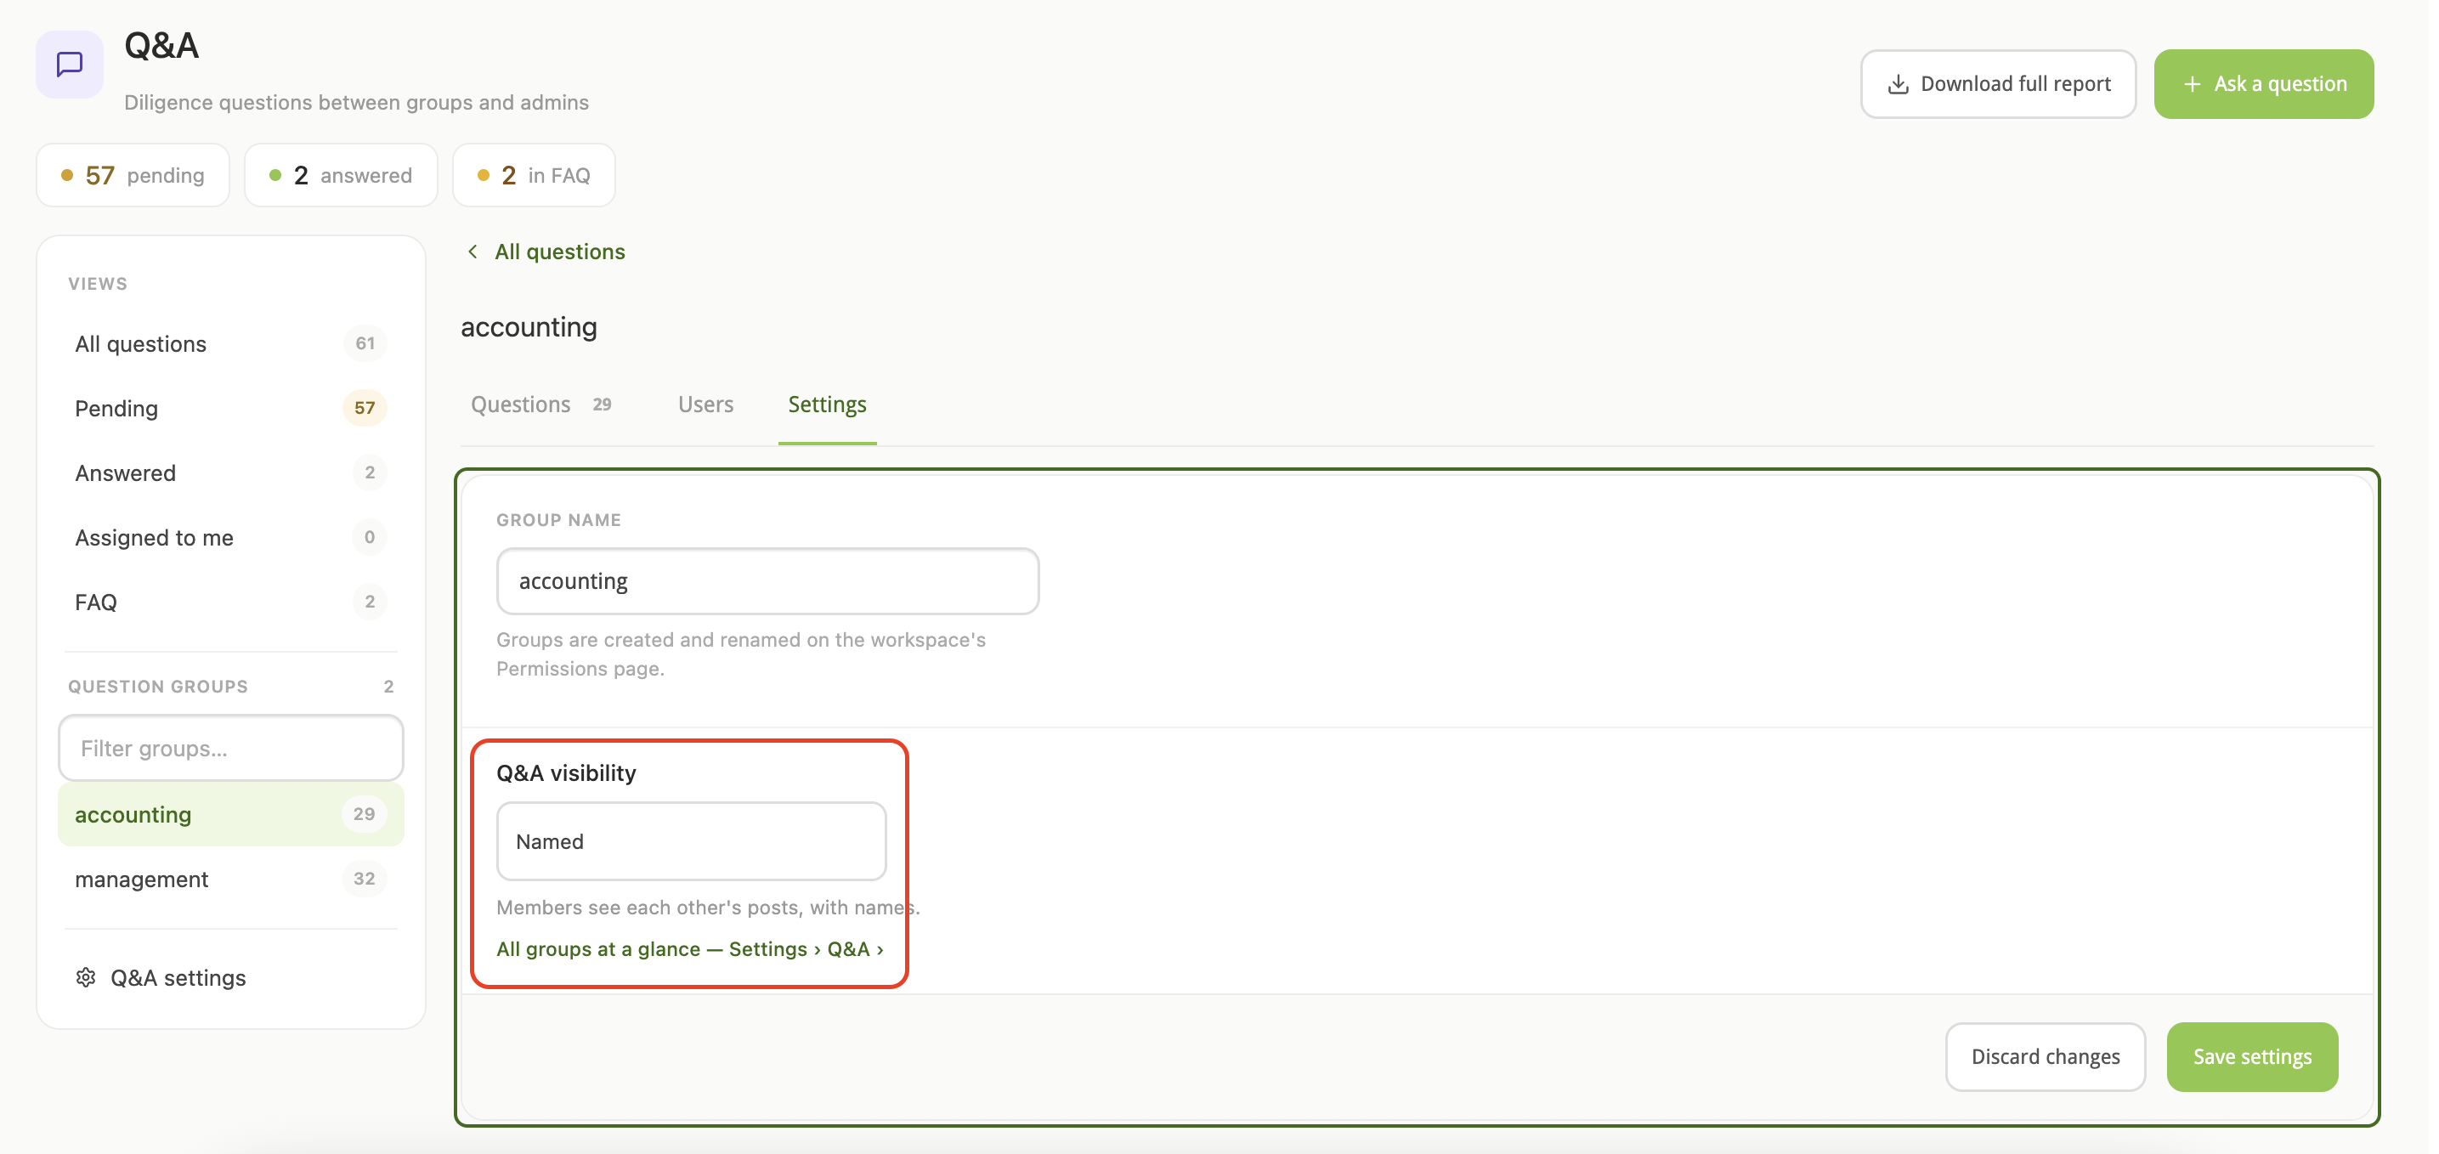Switch to the Questions tab
This screenshot has height=1154, width=2439.
point(540,404)
